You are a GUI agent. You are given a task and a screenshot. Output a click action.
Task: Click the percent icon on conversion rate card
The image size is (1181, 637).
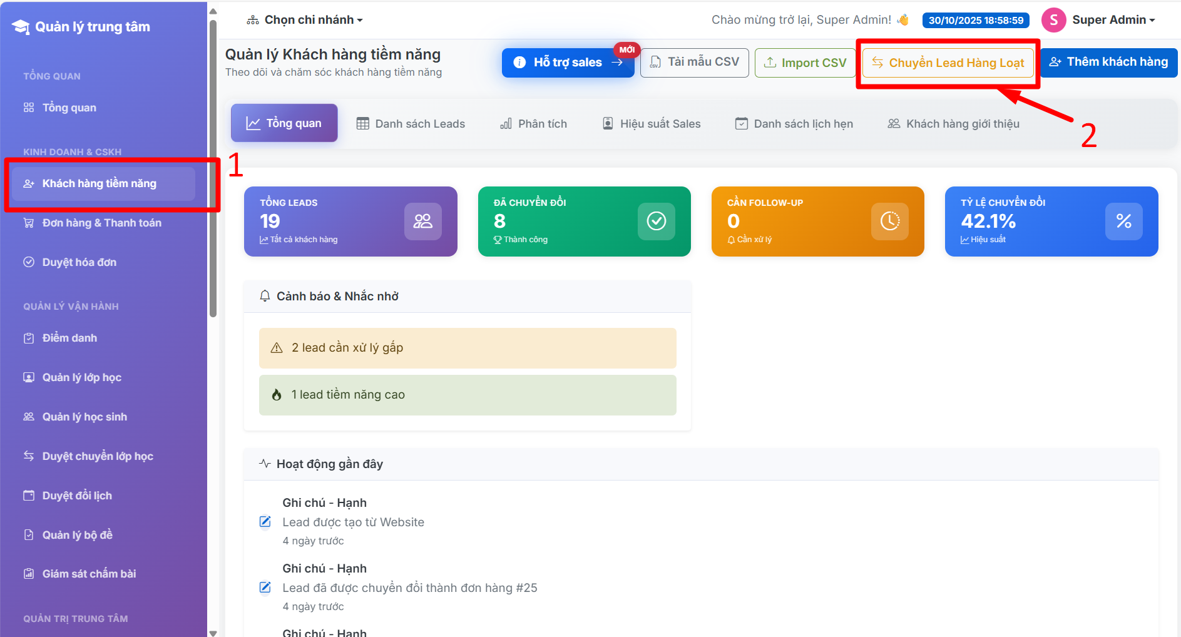(1123, 221)
